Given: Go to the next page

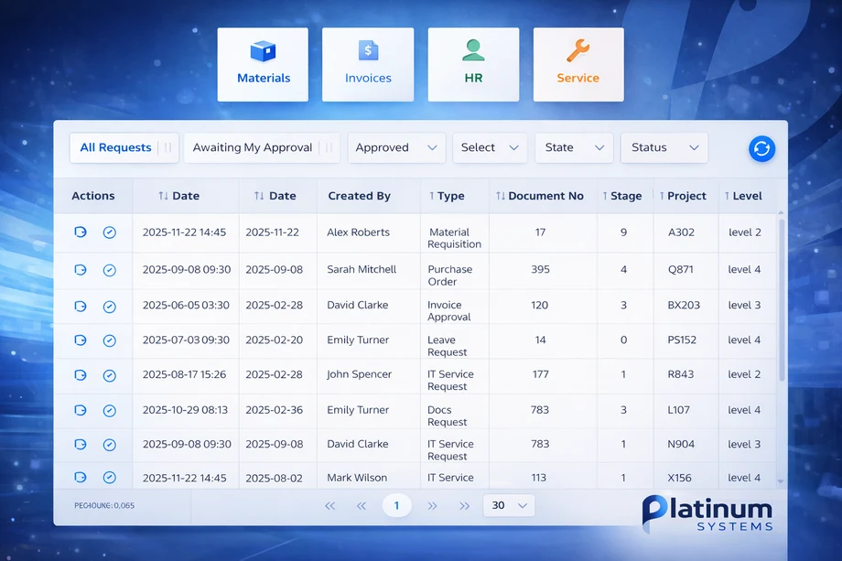Looking at the screenshot, I should tap(432, 506).
